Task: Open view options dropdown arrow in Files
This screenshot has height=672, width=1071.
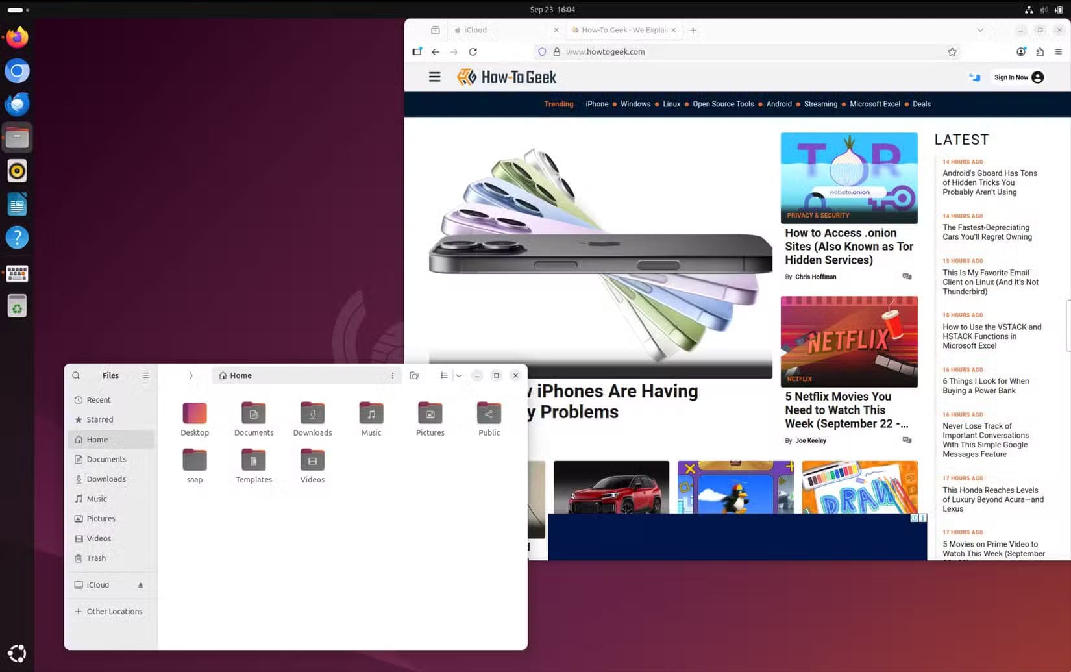Action: [459, 375]
